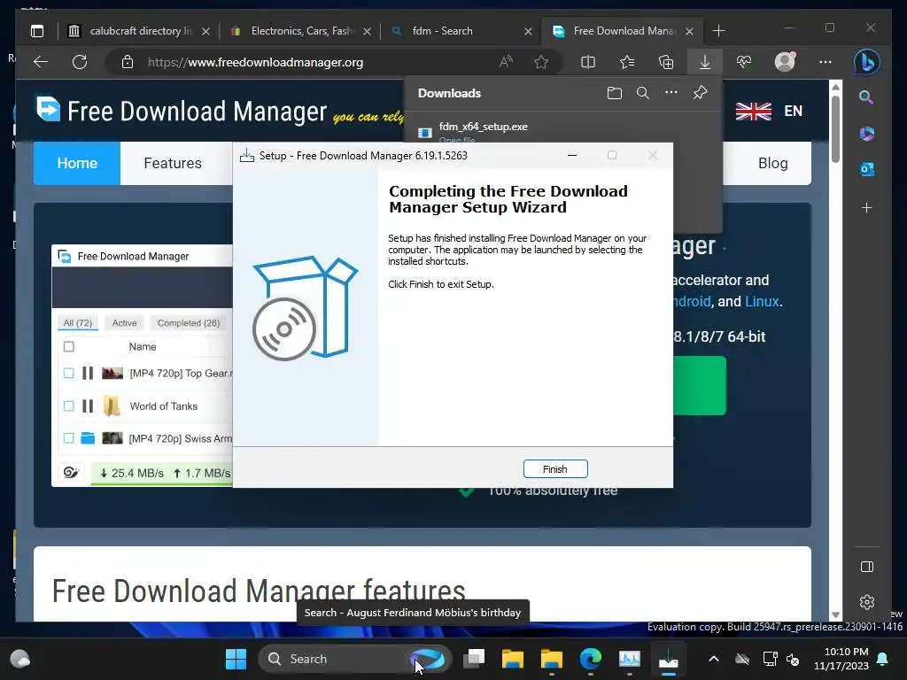Tick the Top Gear row checkbox
The width and height of the screenshot is (907, 680).
[x=69, y=373]
